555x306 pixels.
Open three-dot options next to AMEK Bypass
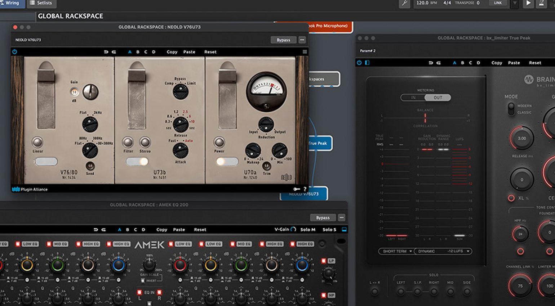pos(342,217)
